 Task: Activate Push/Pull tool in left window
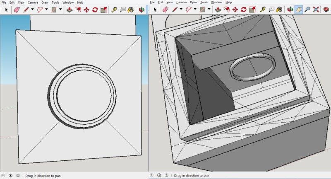70,10
